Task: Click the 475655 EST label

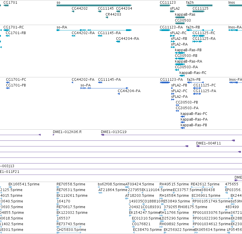Action: pyautogui.click(x=232, y=184)
